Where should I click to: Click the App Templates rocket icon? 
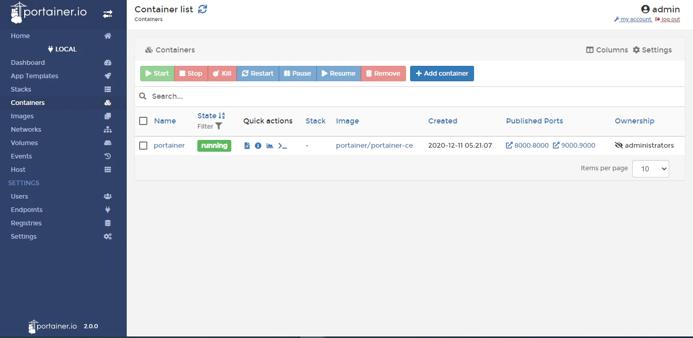pyautogui.click(x=108, y=76)
